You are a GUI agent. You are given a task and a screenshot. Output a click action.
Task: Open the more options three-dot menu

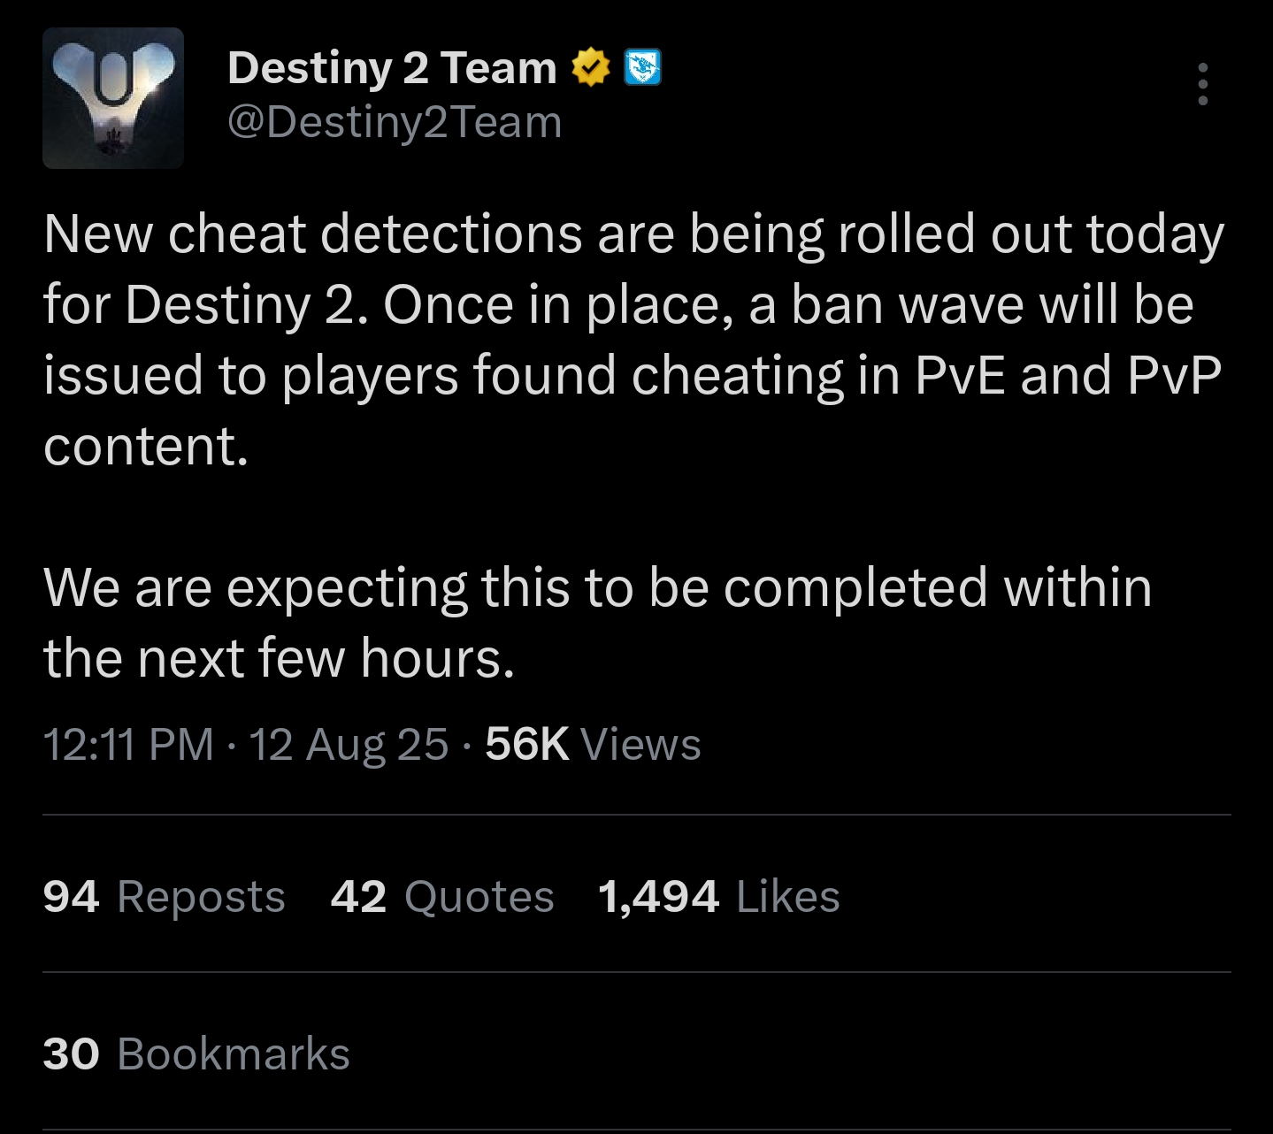point(1202,84)
